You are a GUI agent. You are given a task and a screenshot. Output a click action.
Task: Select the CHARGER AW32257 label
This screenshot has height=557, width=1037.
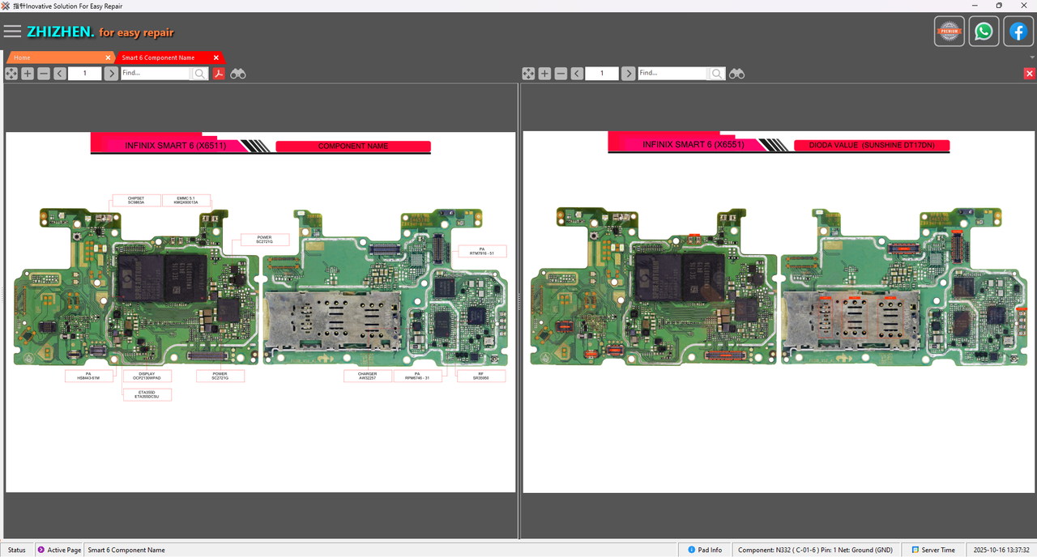pyautogui.click(x=368, y=376)
